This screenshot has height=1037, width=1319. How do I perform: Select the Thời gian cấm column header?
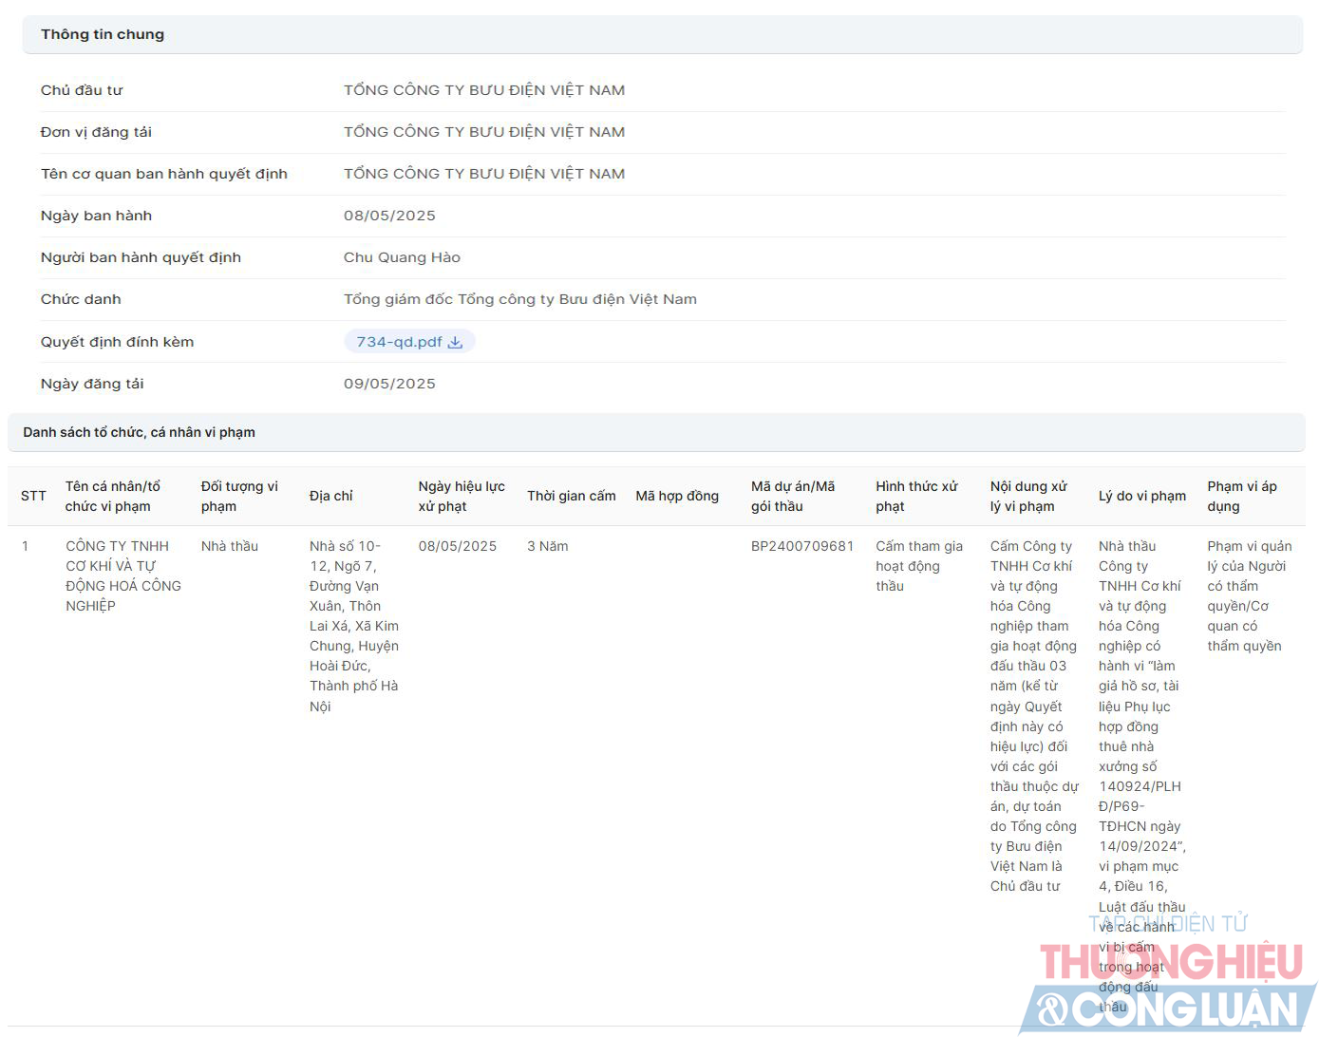pyautogui.click(x=571, y=496)
